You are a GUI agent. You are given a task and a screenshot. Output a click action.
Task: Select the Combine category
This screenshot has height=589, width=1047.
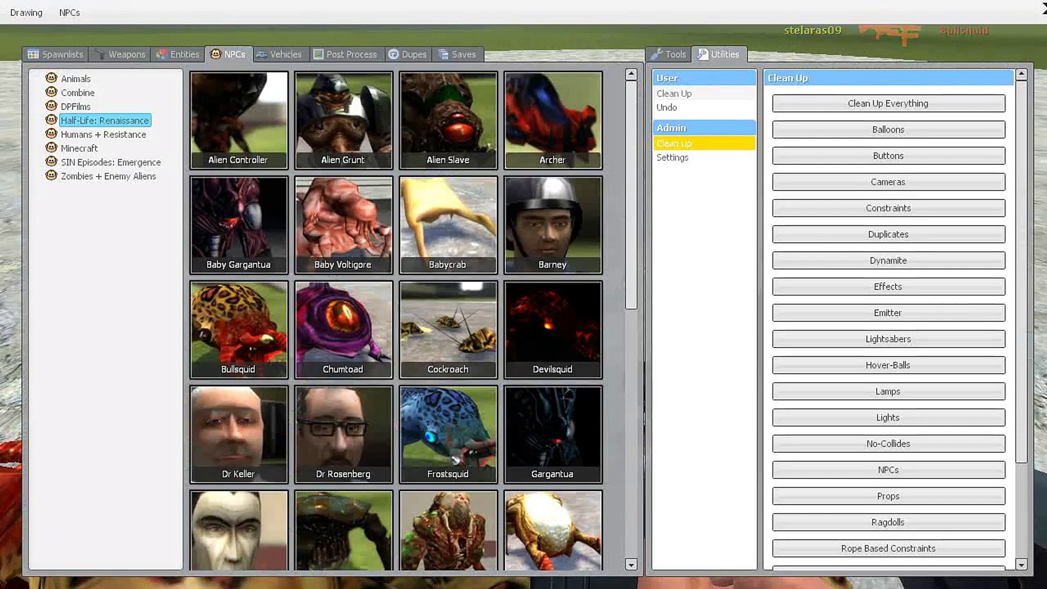click(77, 93)
